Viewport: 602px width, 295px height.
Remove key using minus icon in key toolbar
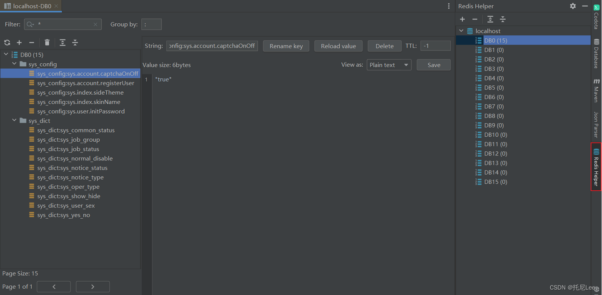point(32,42)
